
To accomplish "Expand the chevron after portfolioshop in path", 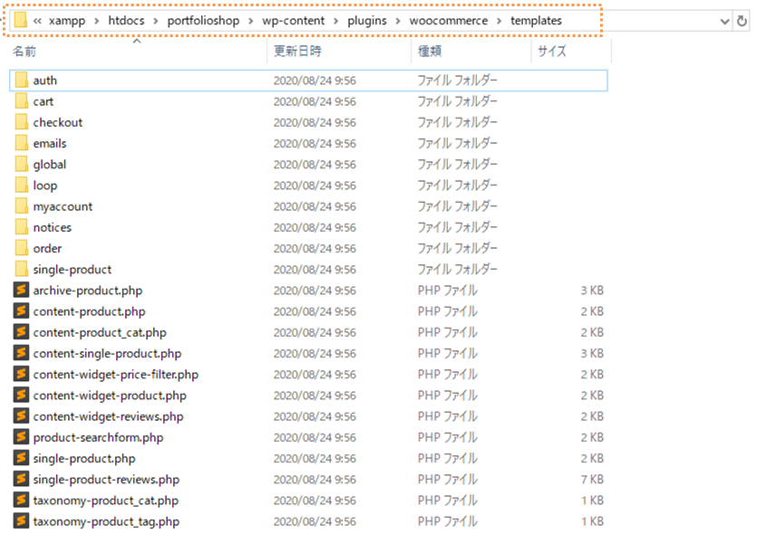I will [251, 21].
